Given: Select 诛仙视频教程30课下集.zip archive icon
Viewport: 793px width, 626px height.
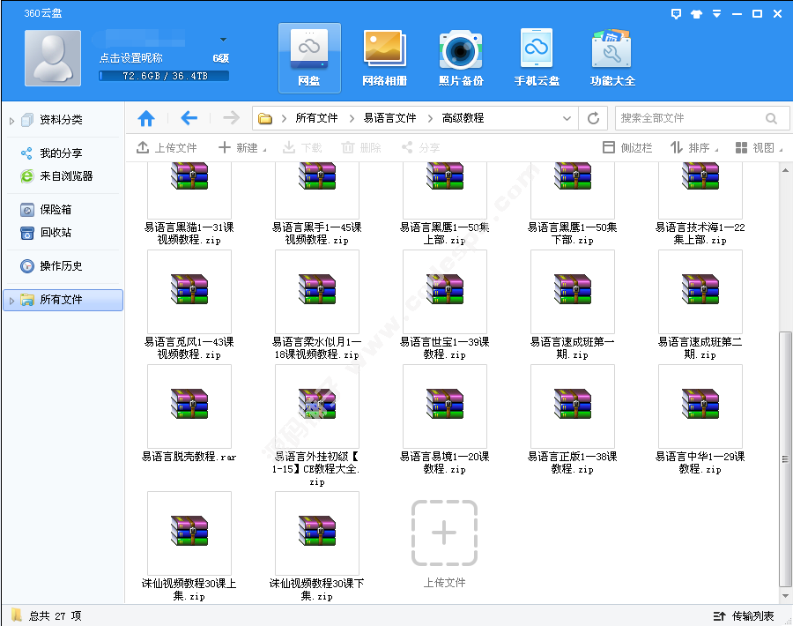Looking at the screenshot, I should pyautogui.click(x=317, y=531).
